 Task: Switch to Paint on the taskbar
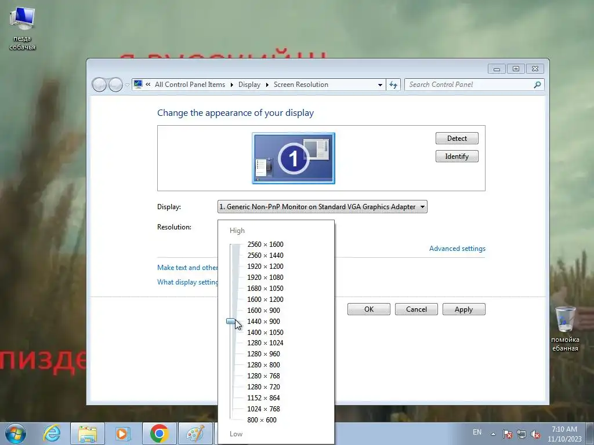195,433
